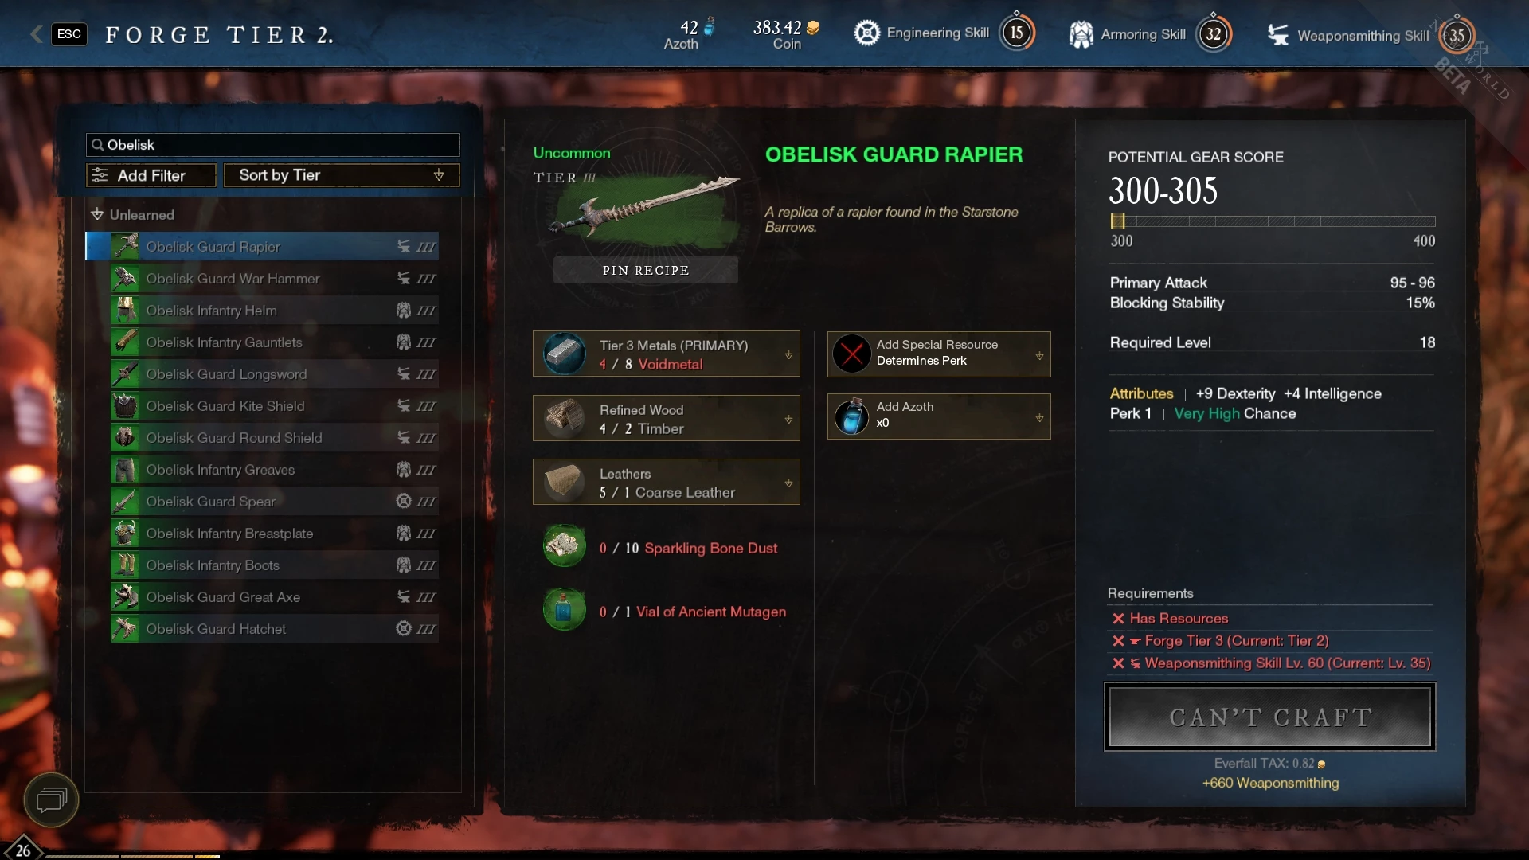The height and width of the screenshot is (860, 1529).
Task: Click the back arrow next to ESC
Action: (x=36, y=33)
